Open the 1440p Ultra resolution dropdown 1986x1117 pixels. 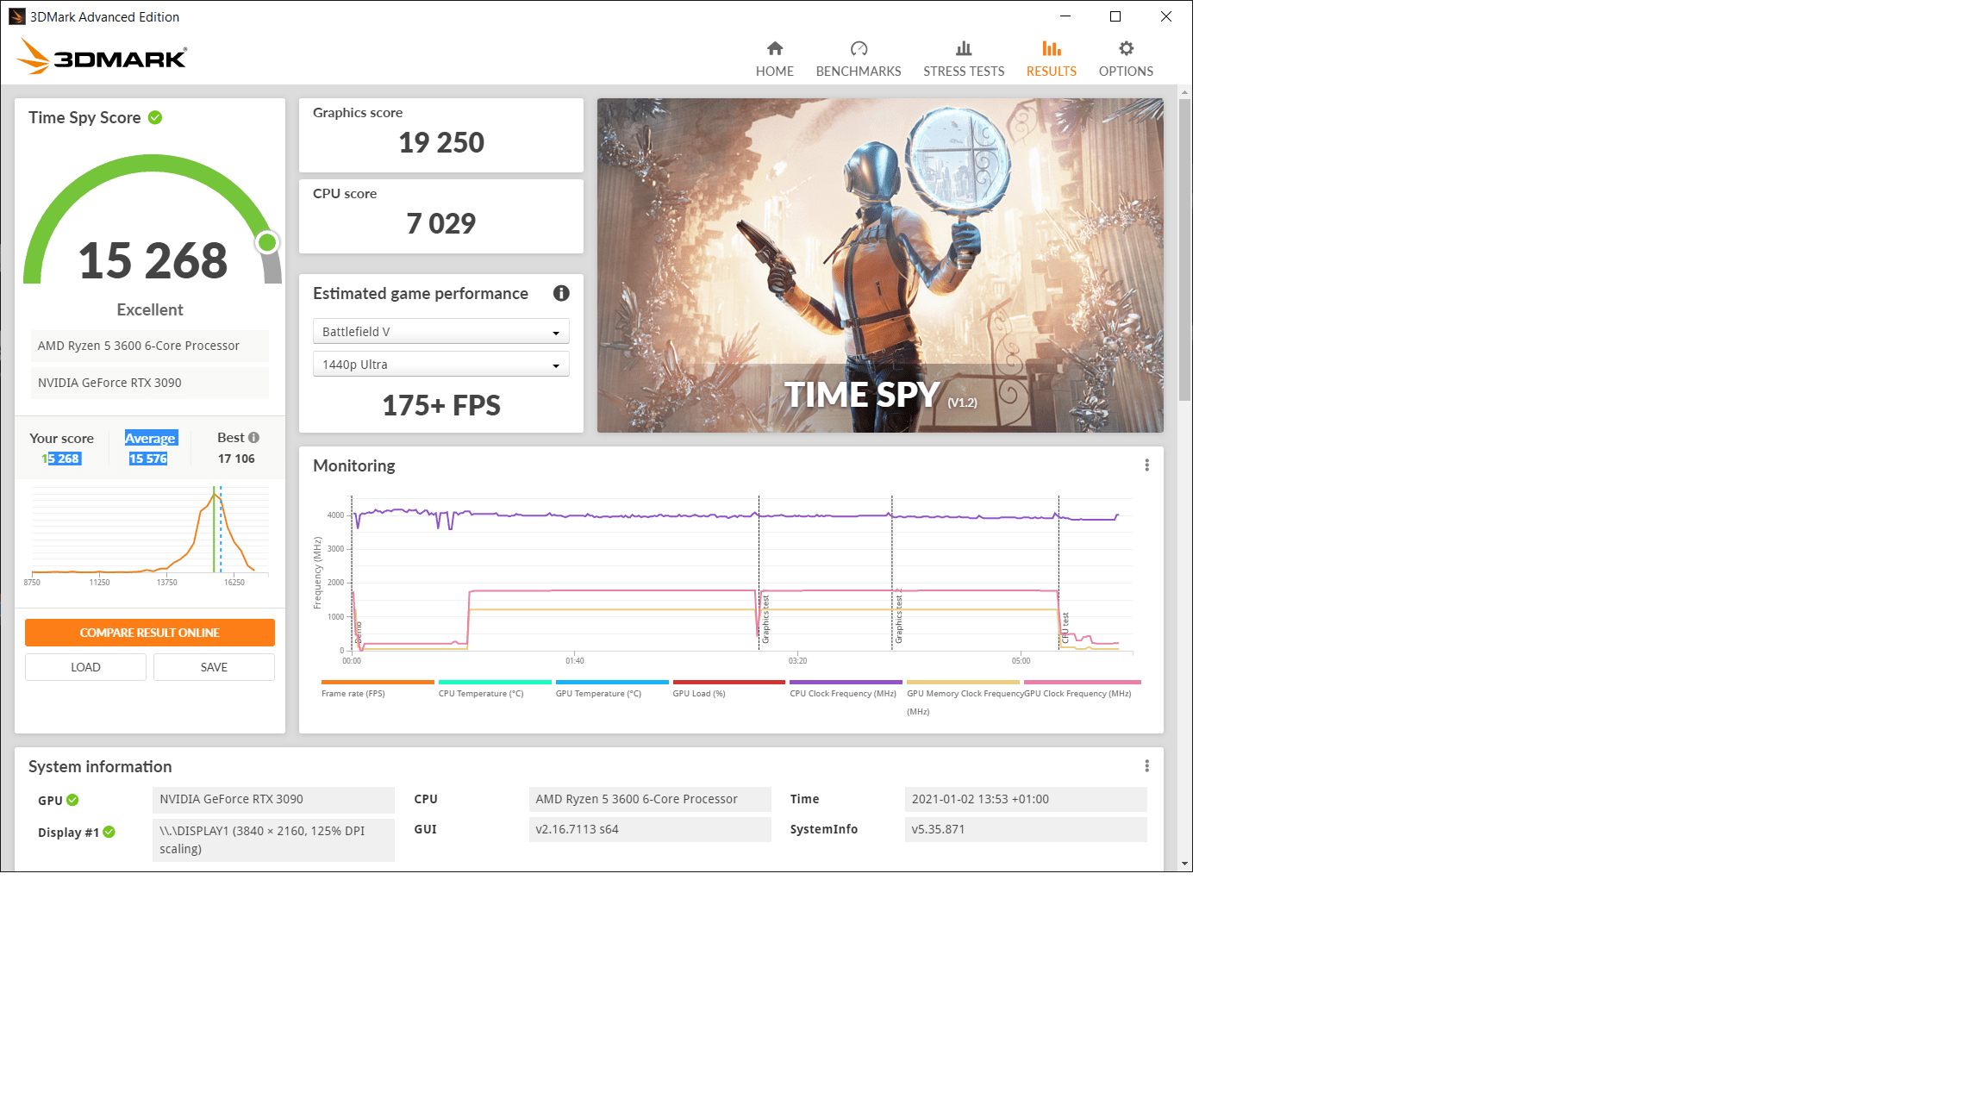click(440, 365)
